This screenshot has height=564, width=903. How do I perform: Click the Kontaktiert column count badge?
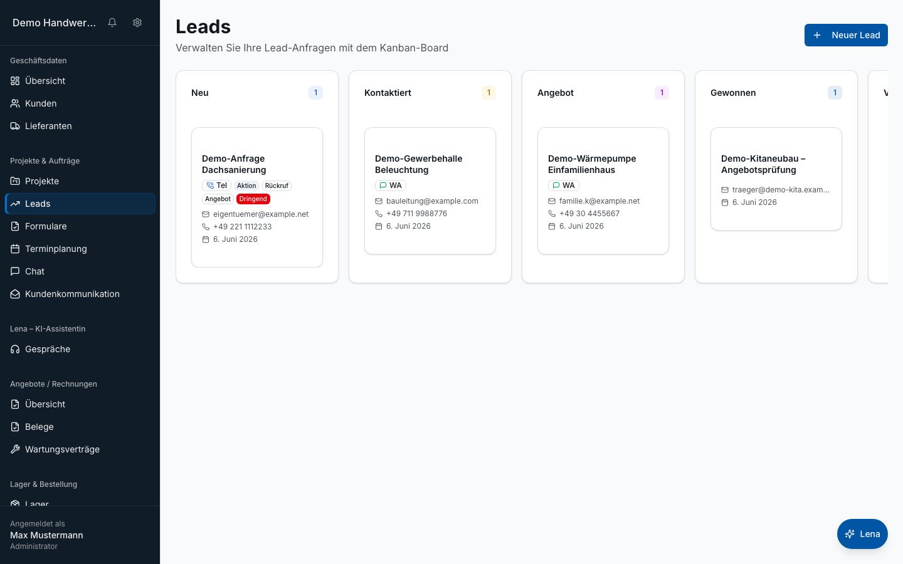point(488,93)
